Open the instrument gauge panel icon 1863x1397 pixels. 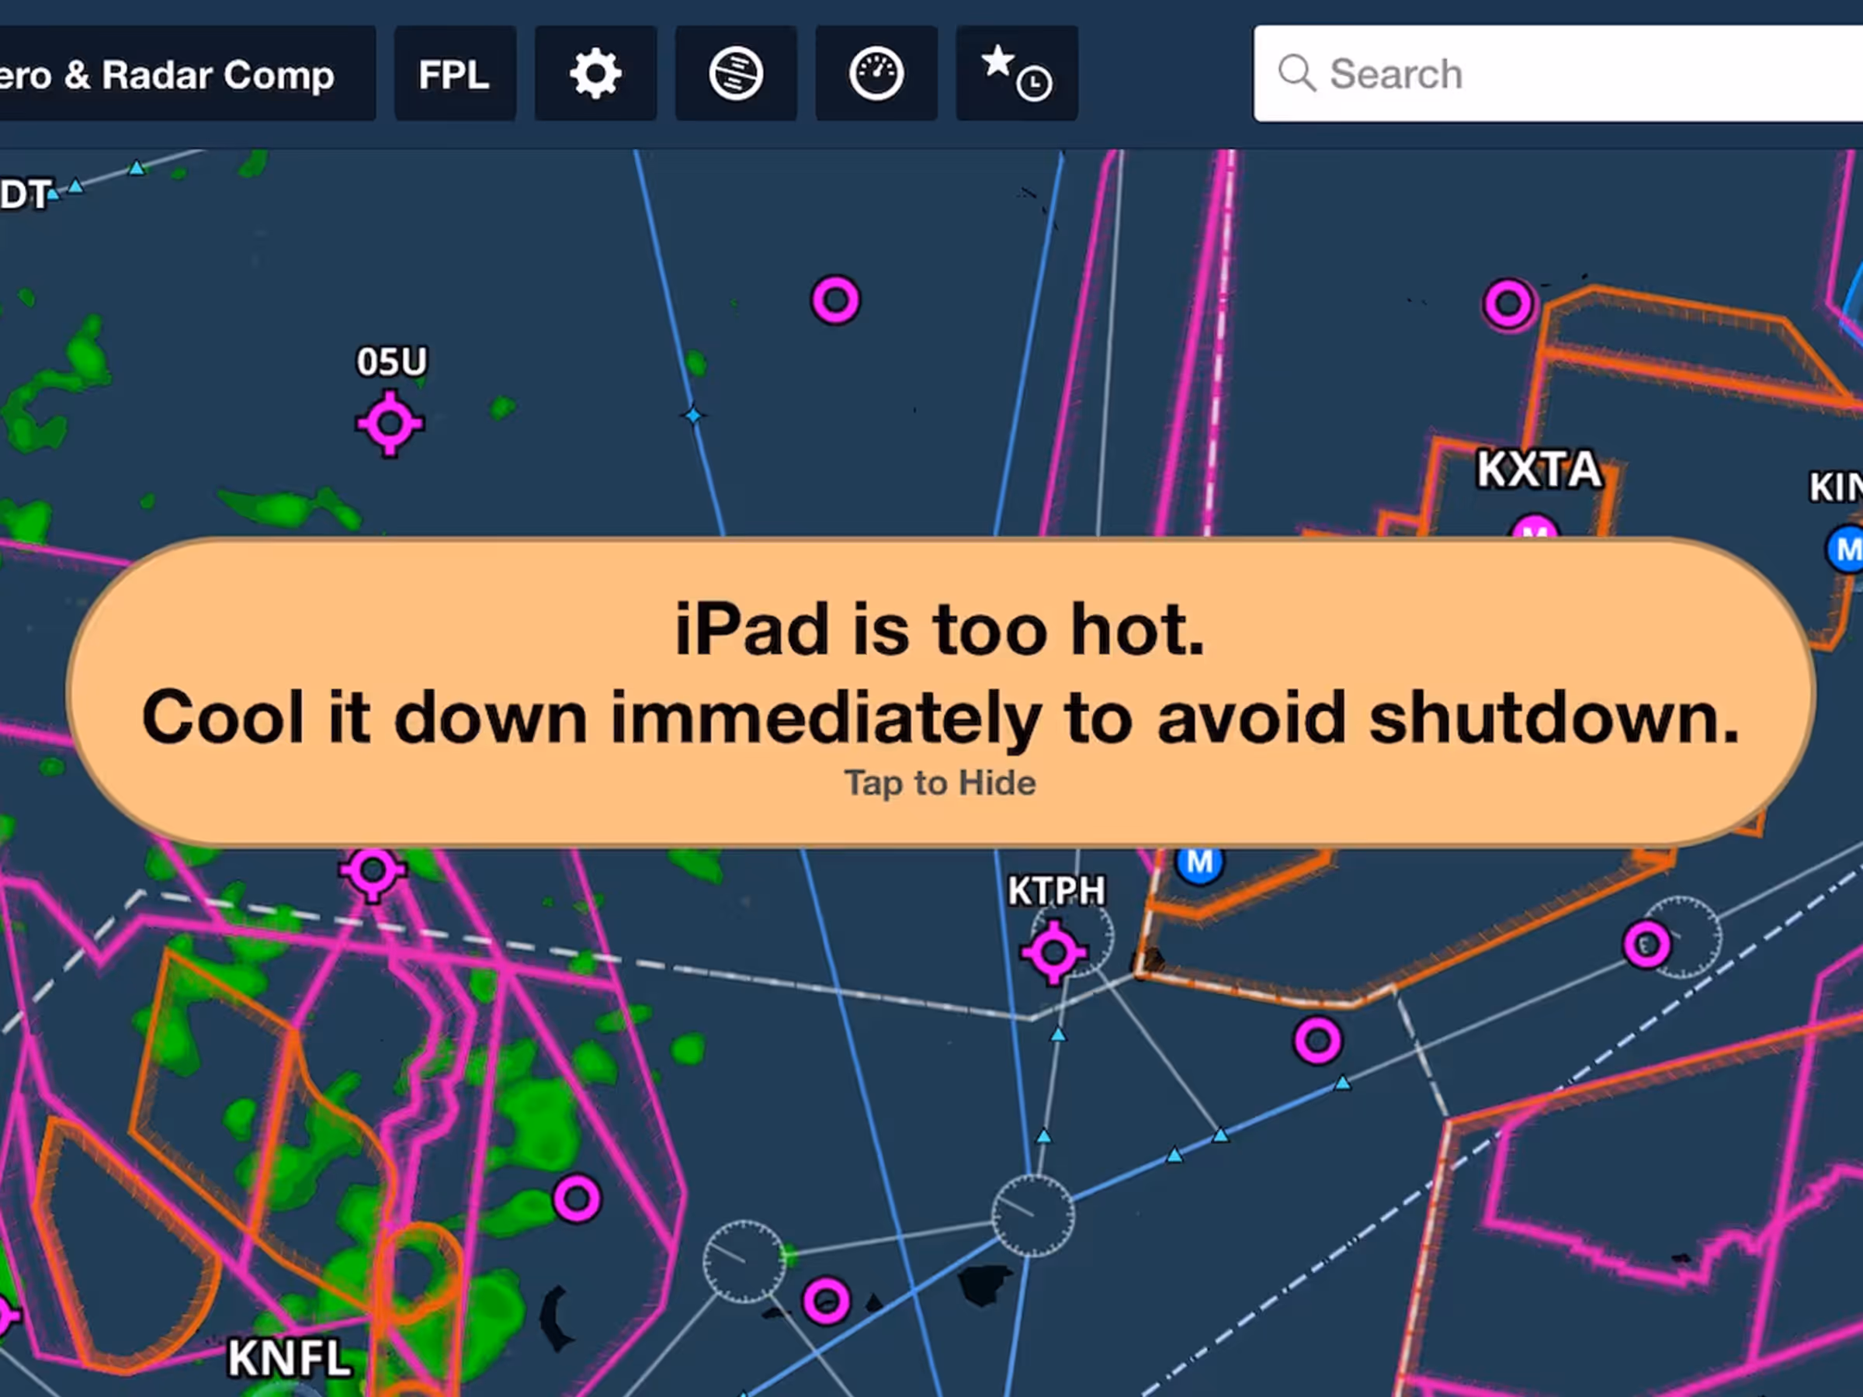pyautogui.click(x=876, y=74)
